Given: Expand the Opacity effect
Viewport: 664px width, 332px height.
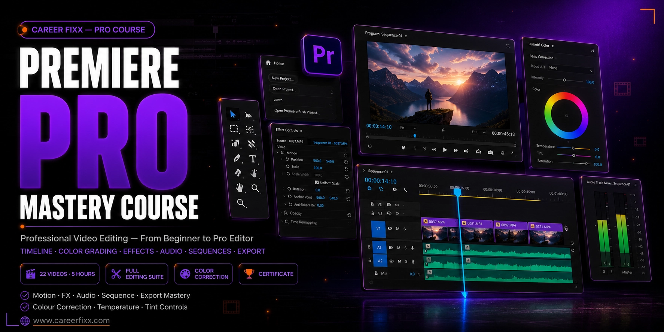Looking at the screenshot, I should point(281,213).
